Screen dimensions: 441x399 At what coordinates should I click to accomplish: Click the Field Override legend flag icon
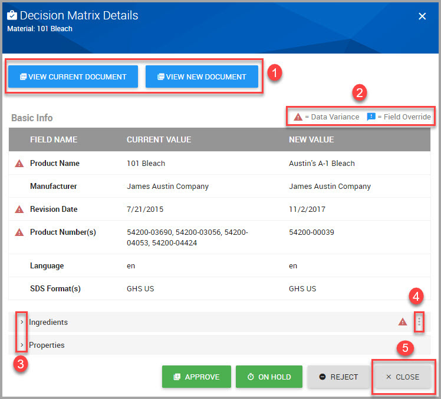click(371, 117)
